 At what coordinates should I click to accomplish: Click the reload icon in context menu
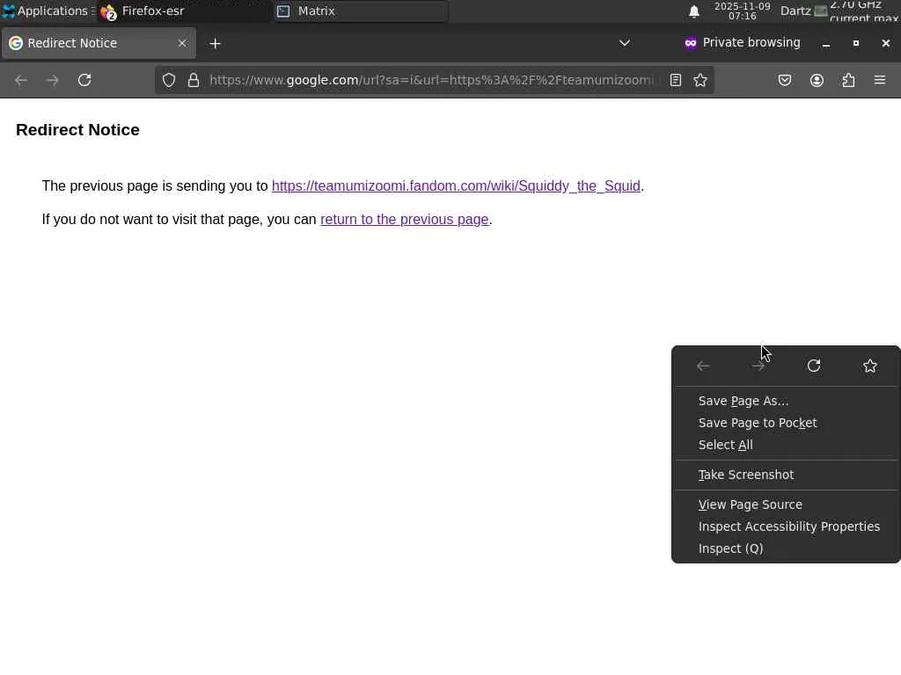pyautogui.click(x=814, y=367)
